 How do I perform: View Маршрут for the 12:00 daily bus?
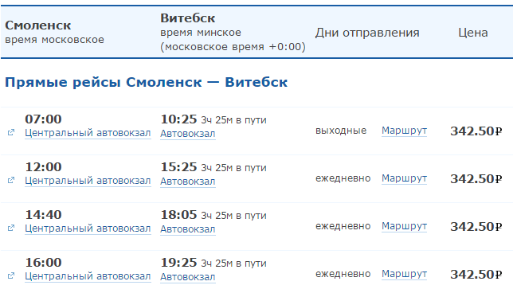point(404,178)
